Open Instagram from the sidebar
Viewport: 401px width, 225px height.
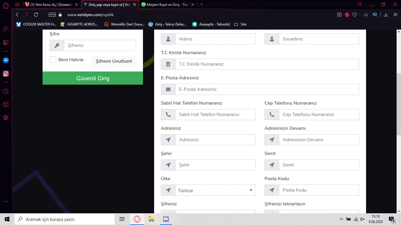tap(6, 74)
